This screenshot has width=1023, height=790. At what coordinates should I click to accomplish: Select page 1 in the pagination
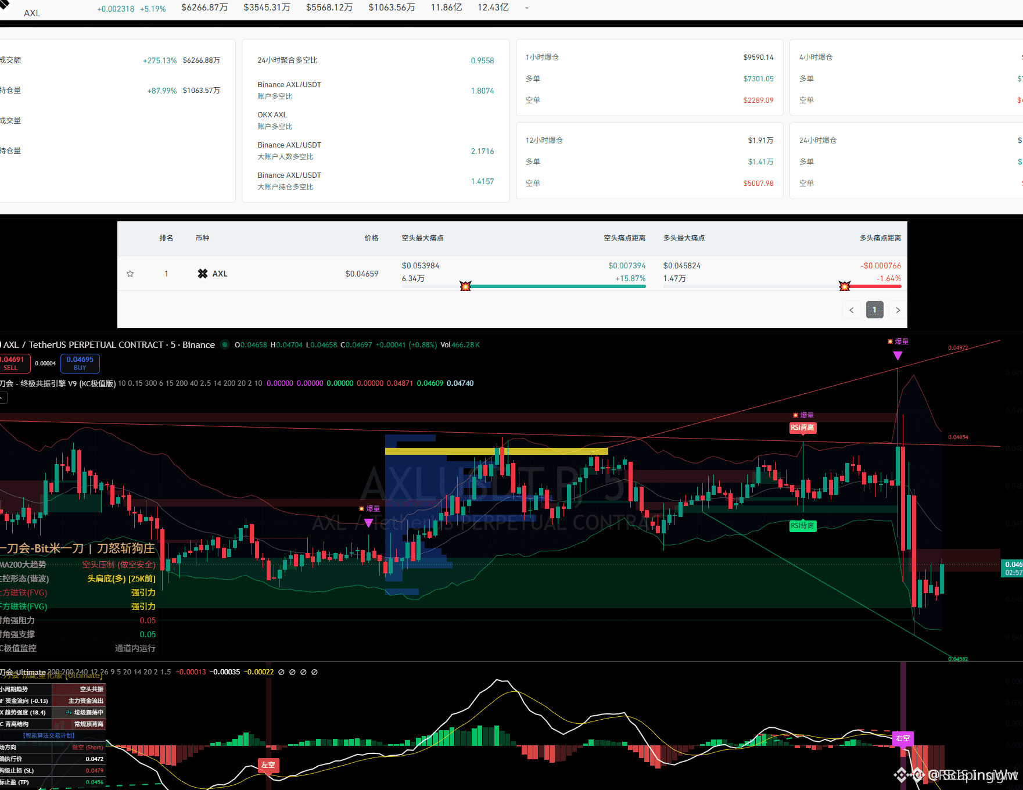tap(875, 310)
